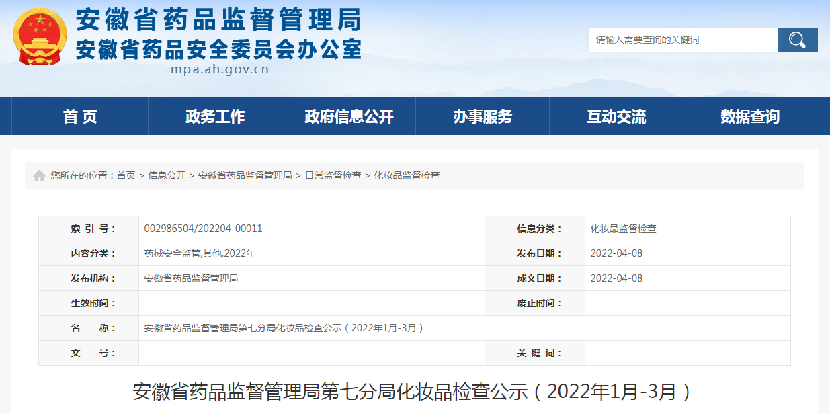Click the national emblem logo
Image resolution: width=830 pixels, height=414 pixels.
[x=40, y=36]
